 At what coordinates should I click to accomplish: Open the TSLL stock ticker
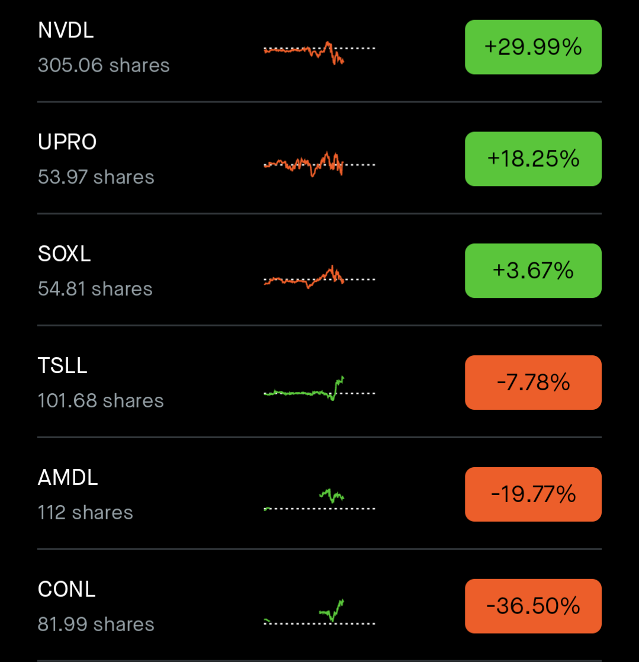pyautogui.click(x=62, y=366)
